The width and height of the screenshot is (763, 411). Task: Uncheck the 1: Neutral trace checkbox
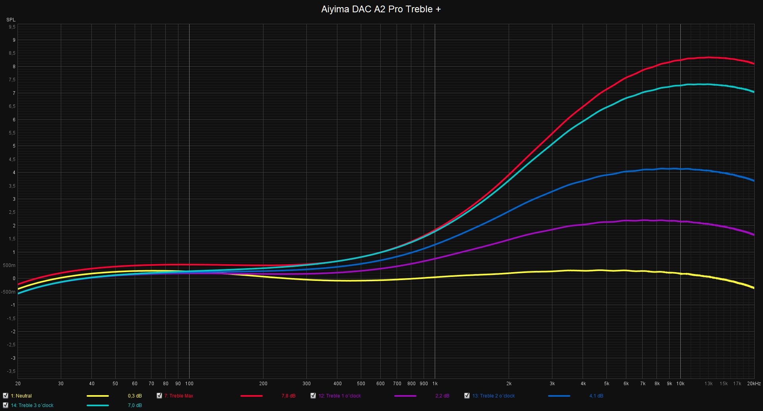pos(6,396)
